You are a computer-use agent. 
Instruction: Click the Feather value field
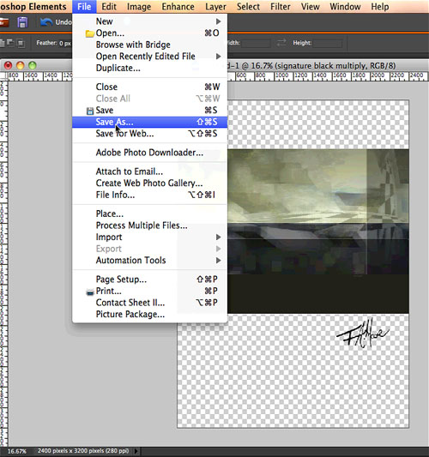click(x=65, y=43)
